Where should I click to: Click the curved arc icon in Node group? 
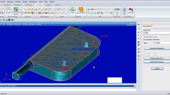(60, 9)
